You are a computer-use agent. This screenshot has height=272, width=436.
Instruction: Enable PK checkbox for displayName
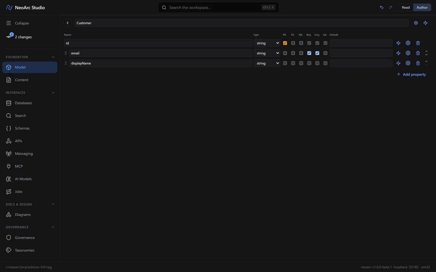[285, 63]
